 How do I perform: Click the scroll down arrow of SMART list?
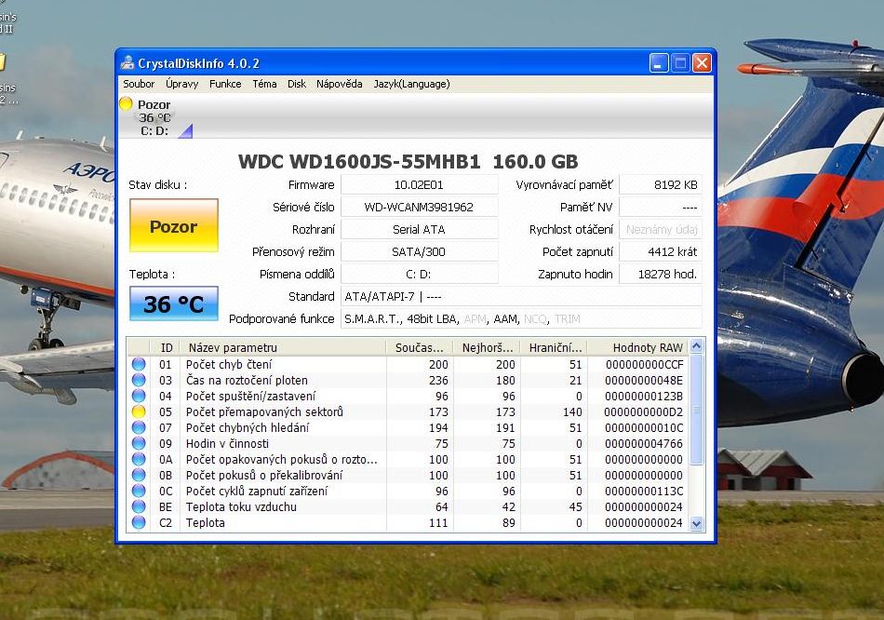point(697,523)
